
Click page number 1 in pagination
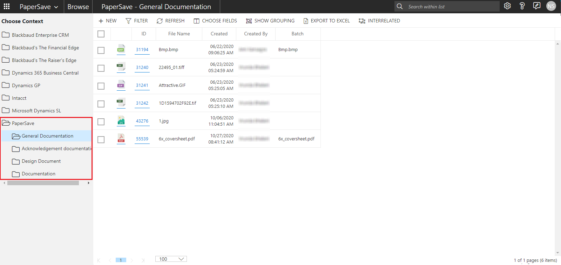121,260
